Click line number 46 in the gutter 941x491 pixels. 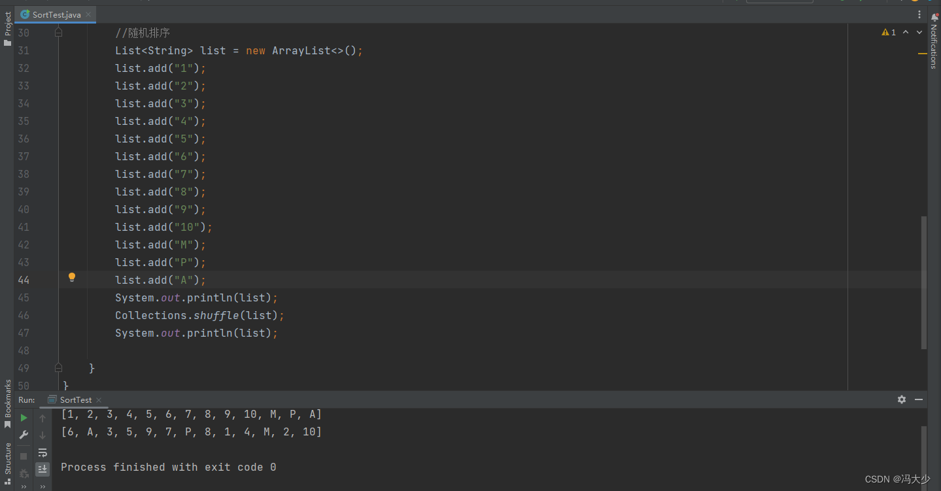coord(23,315)
